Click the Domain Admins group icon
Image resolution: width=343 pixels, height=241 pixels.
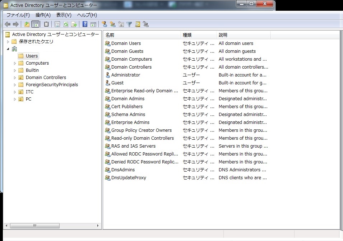coord(108,99)
